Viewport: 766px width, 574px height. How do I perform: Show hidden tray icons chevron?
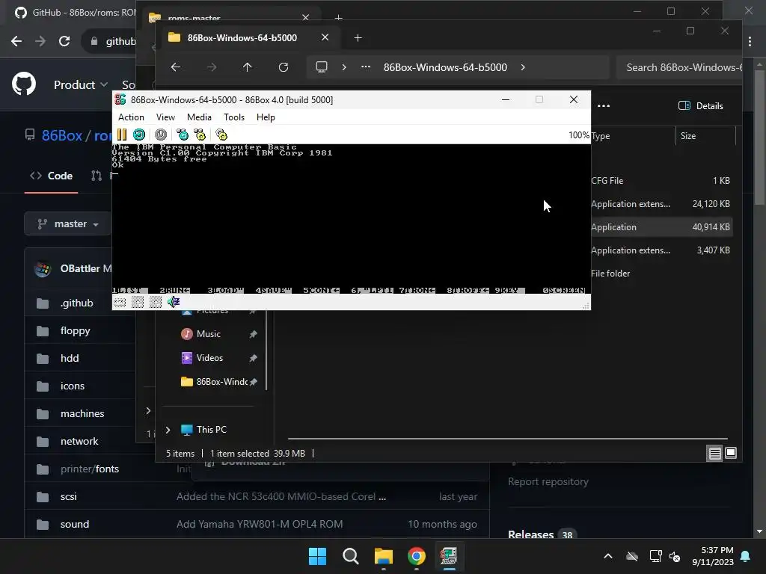[x=608, y=556]
